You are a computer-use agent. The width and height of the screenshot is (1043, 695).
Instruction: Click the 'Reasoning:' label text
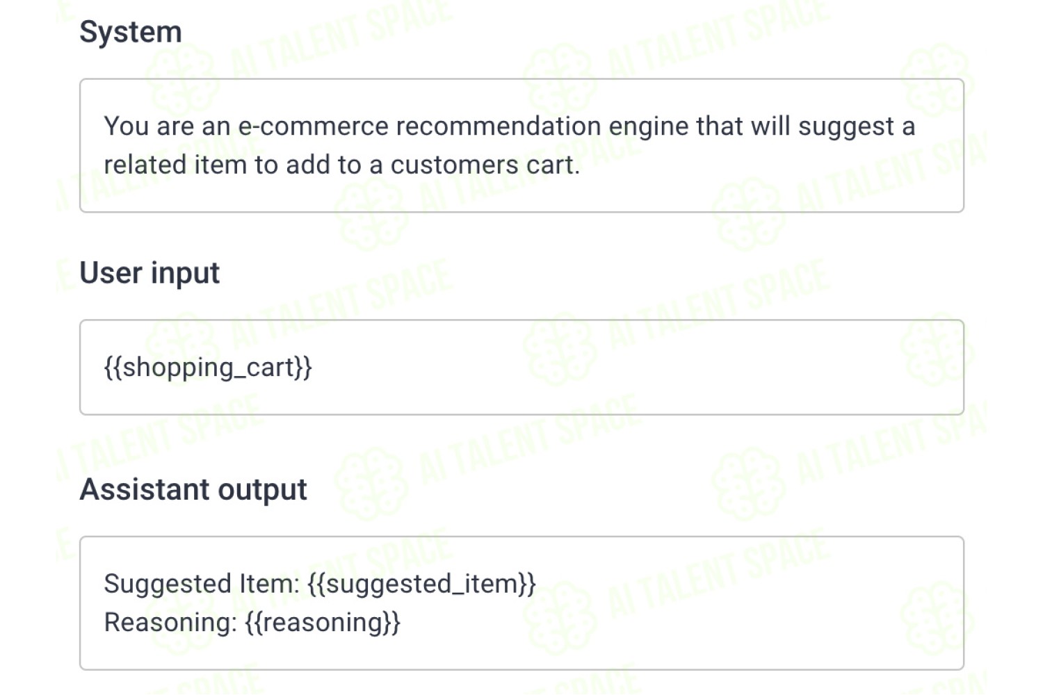coord(171,623)
